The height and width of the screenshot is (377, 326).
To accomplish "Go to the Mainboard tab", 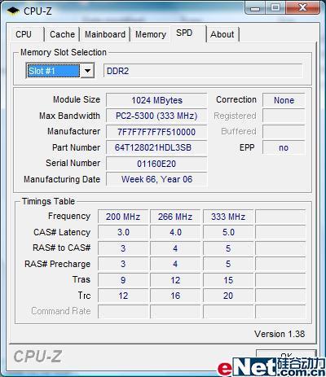I will click(105, 34).
